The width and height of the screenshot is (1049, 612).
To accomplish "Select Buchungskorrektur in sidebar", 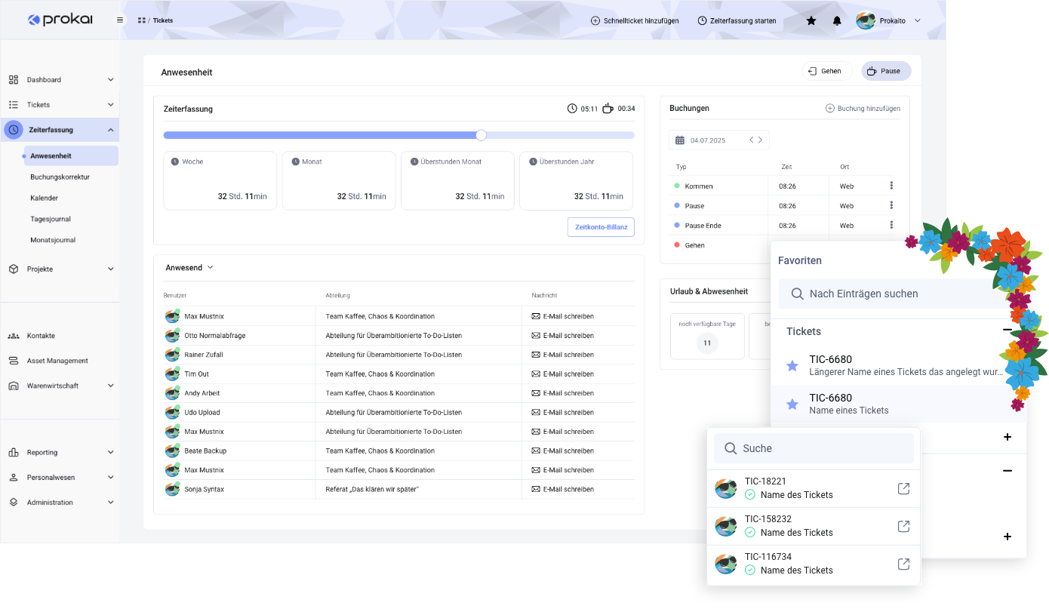I will (x=60, y=177).
